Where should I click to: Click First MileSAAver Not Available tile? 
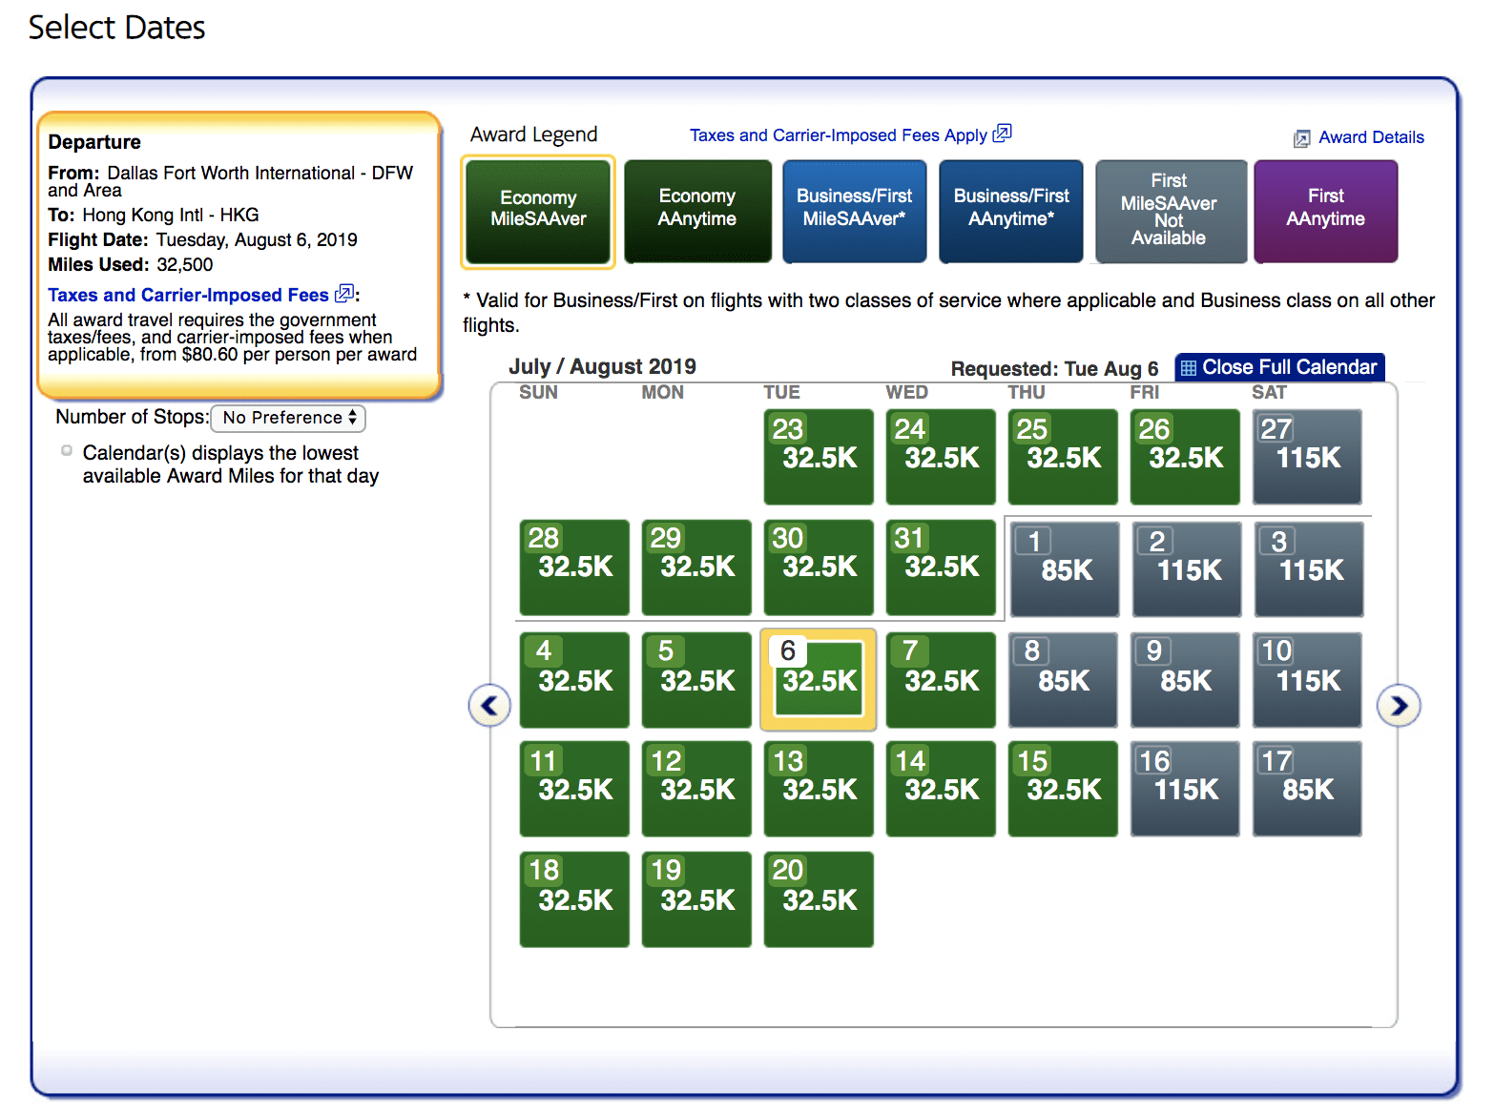1170,211
